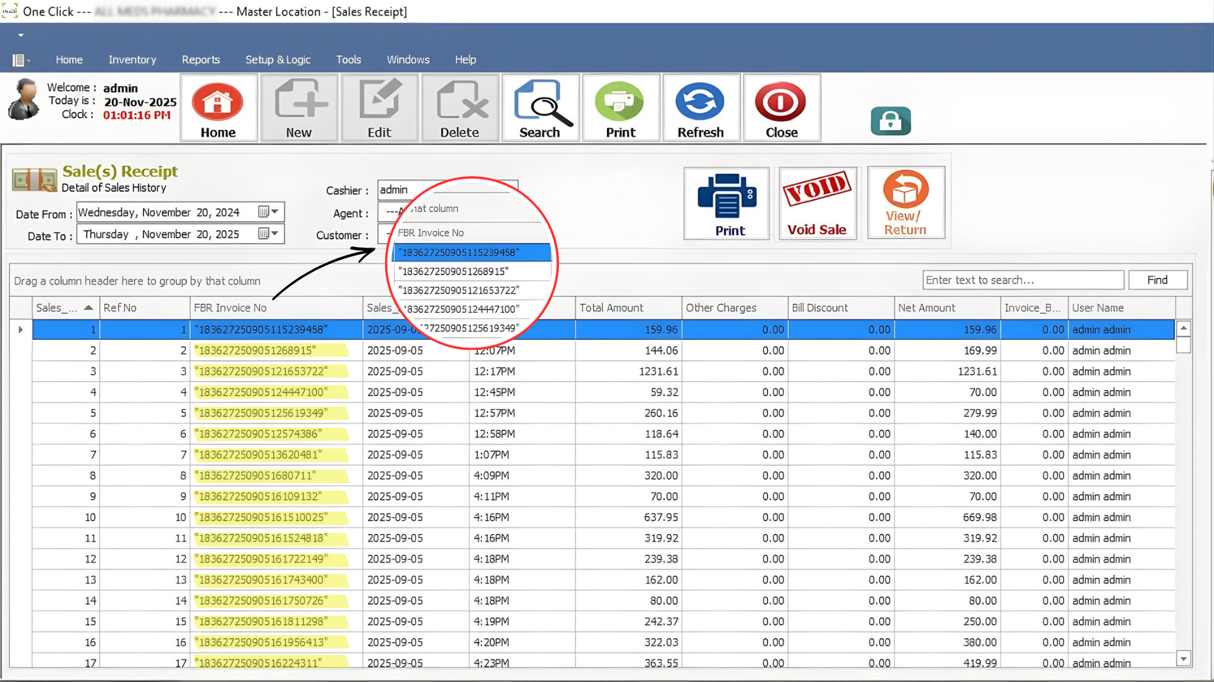This screenshot has height=682, width=1214.
Task: Open Search with the magnifier icon
Action: pos(541,107)
